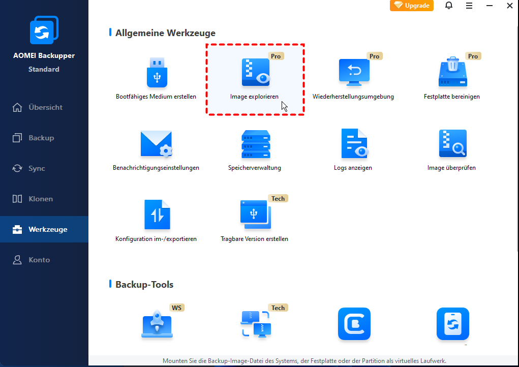Open the notification bell icon
The image size is (519, 367).
click(x=448, y=6)
